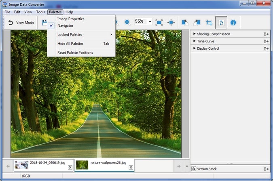Image resolution: width=273 pixels, height=181 pixels.
Task: Open the Help menu
Action: (x=69, y=12)
